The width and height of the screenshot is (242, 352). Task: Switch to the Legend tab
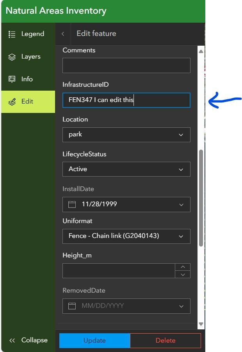33,34
